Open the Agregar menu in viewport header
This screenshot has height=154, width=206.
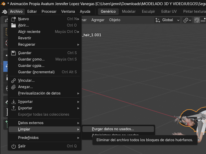(98, 20)
